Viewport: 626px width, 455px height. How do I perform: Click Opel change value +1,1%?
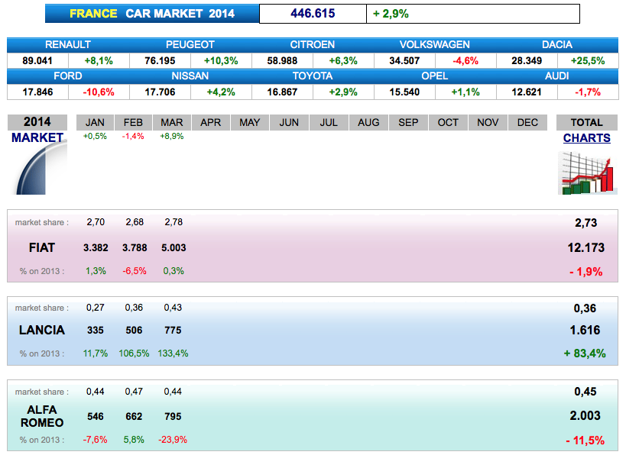(465, 92)
